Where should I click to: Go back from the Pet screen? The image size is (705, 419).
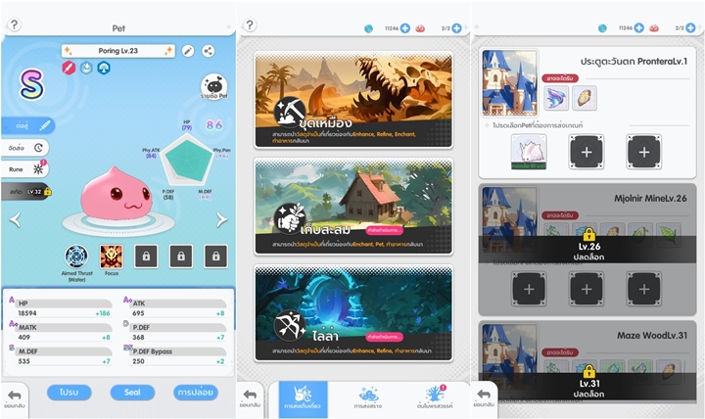tap(15, 397)
